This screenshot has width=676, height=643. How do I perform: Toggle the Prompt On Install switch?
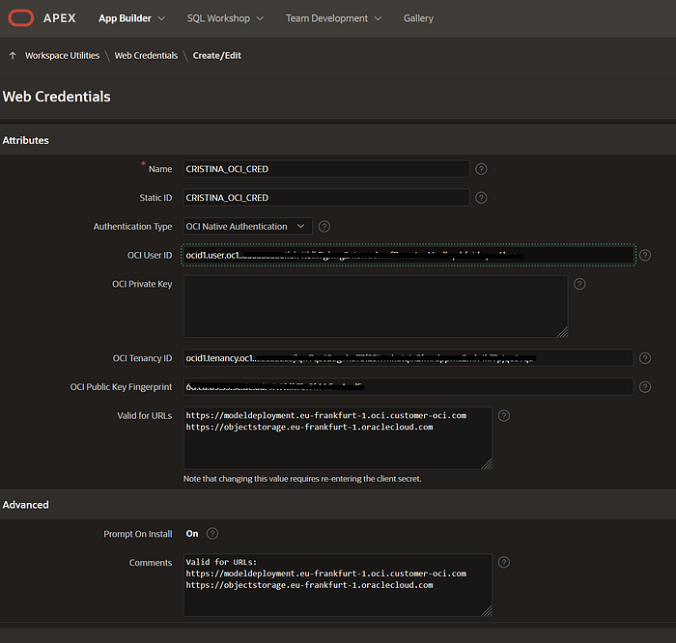[x=192, y=534]
